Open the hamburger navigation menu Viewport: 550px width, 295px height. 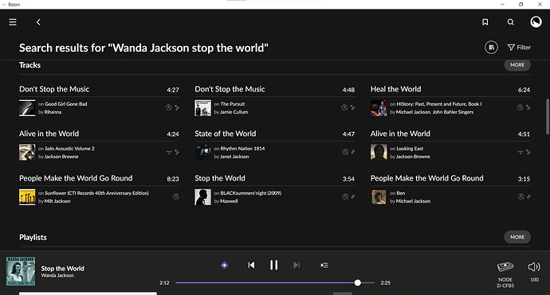tap(13, 22)
